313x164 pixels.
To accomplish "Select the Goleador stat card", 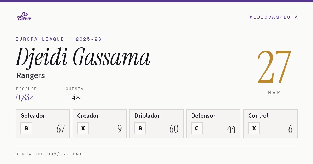I will 43,124.
